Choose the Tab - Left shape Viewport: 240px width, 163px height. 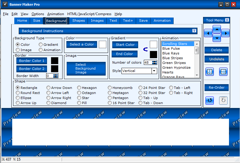pos(180,88)
